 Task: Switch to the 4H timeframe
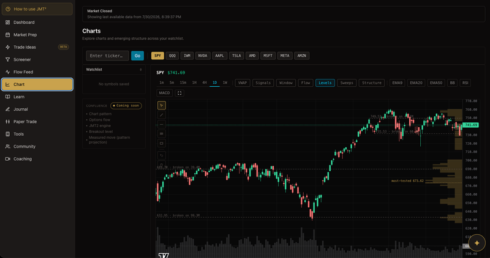(205, 83)
